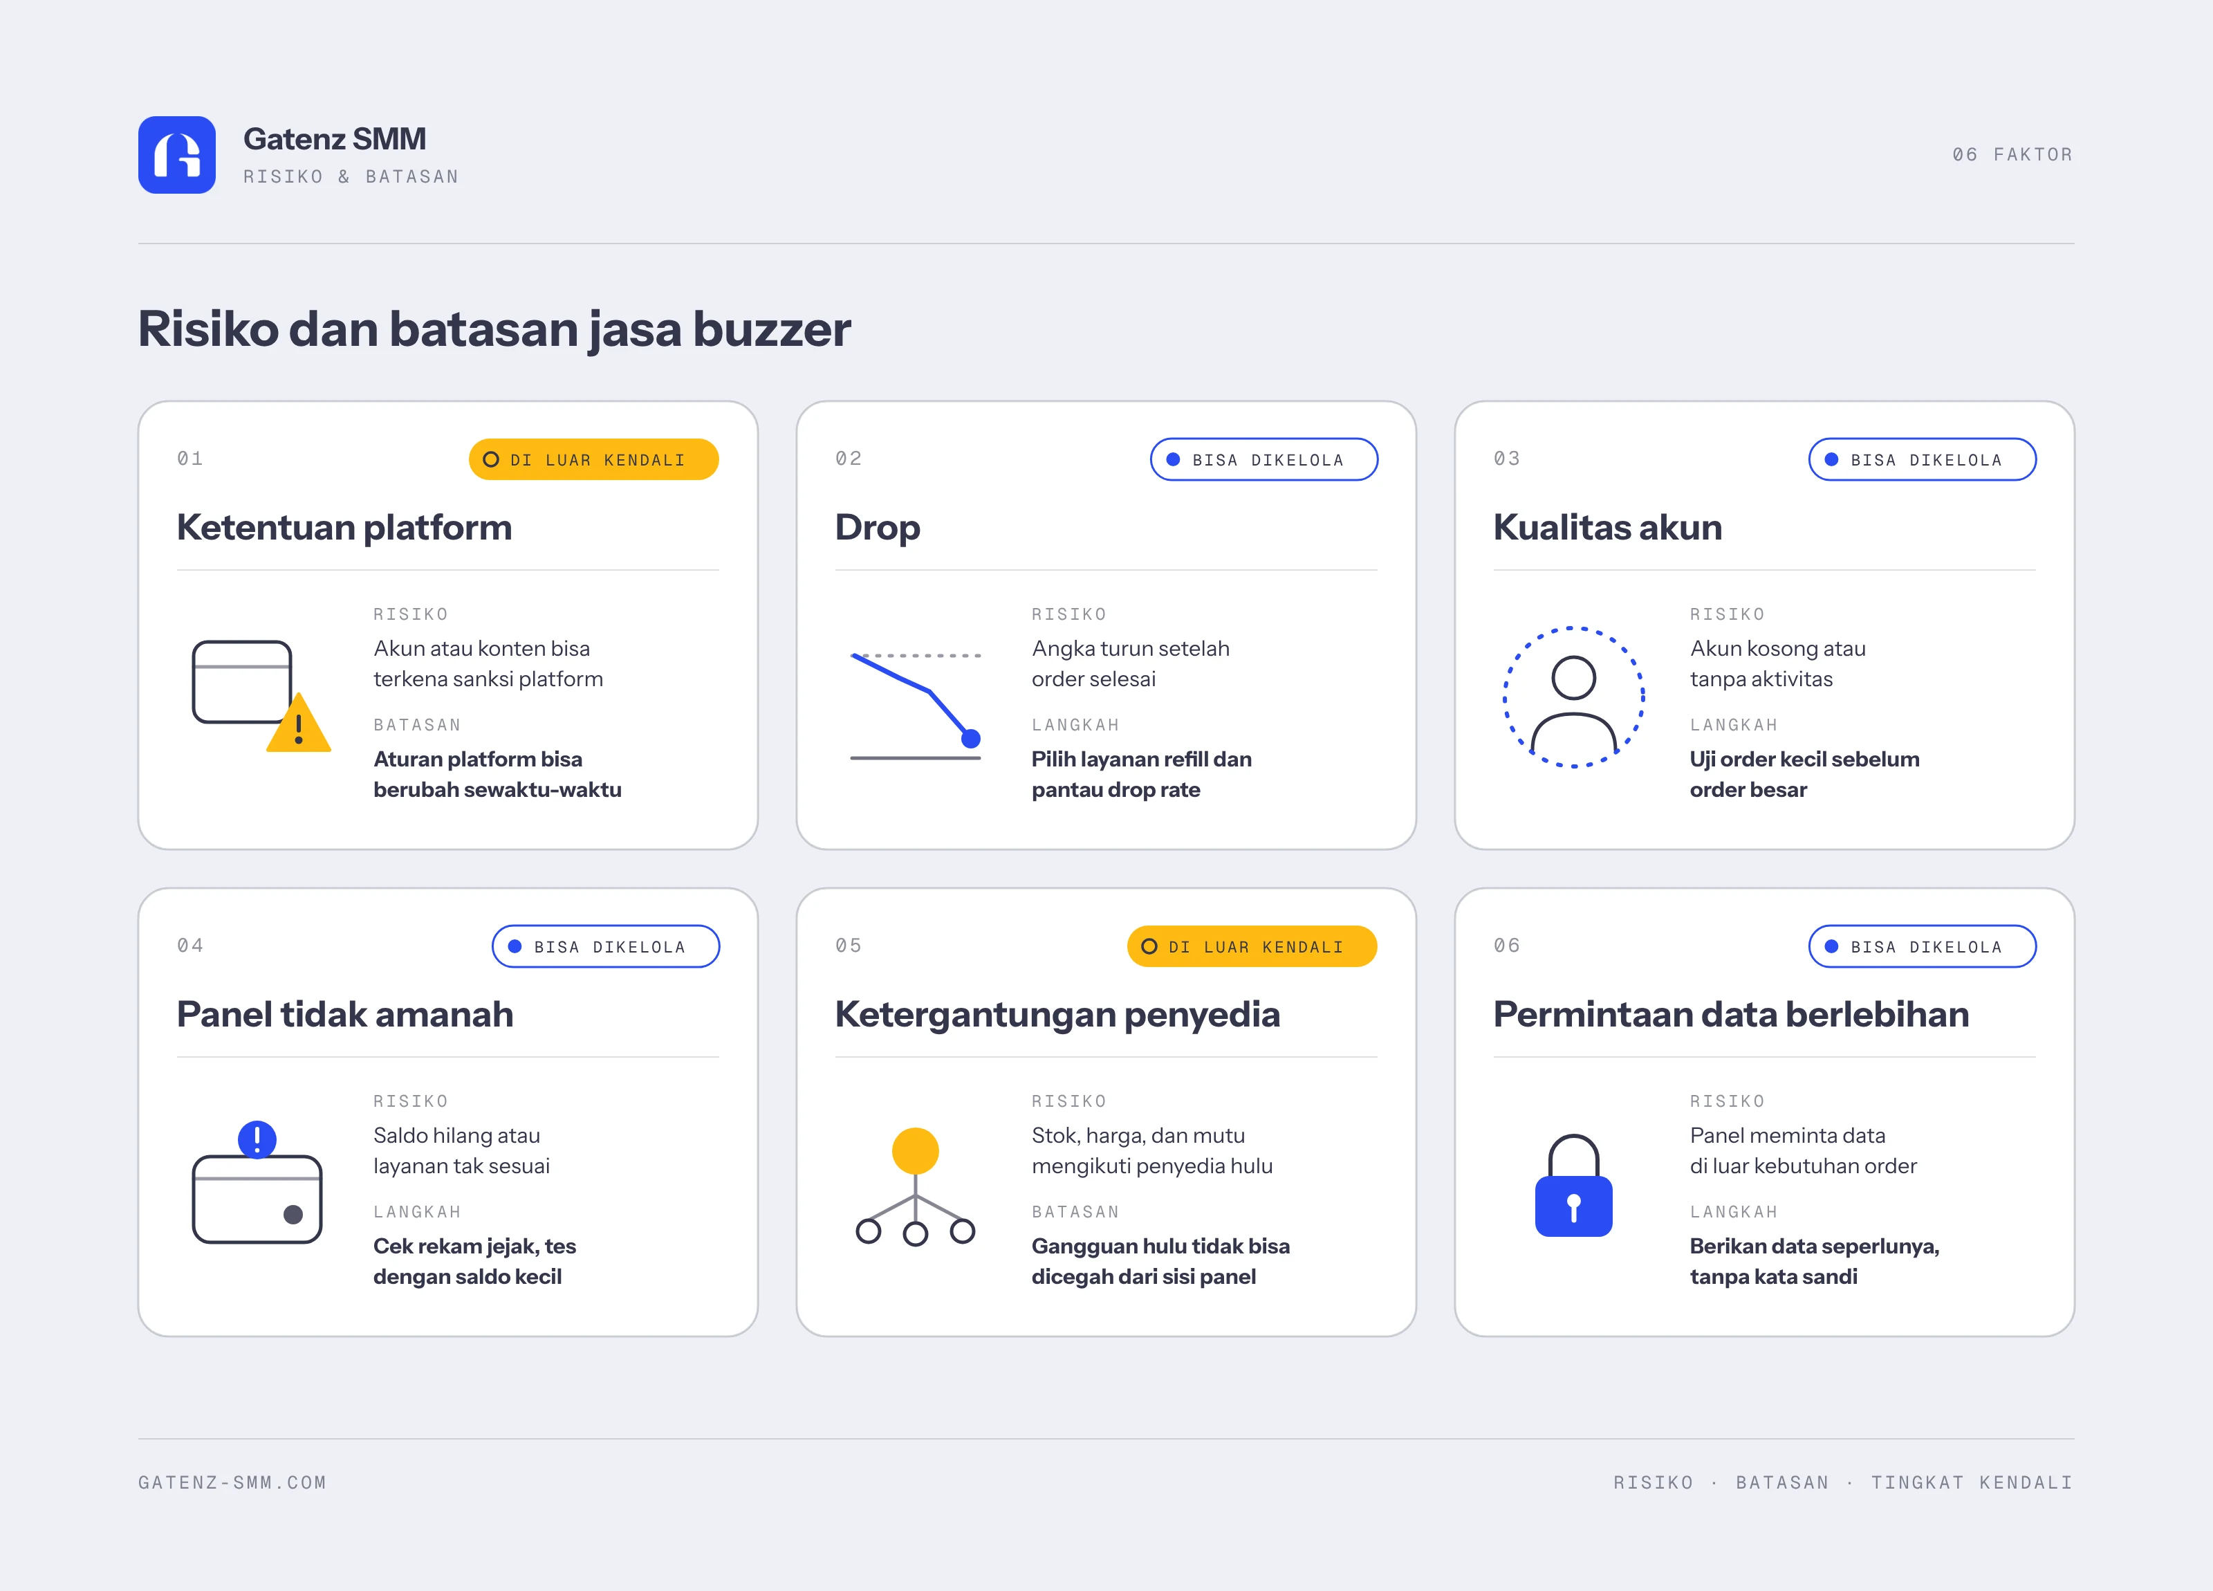Click text Cek rekam jejak, tes dengan saldo kecil
Viewport: 2213px width, 1591px height.
[x=474, y=1261]
